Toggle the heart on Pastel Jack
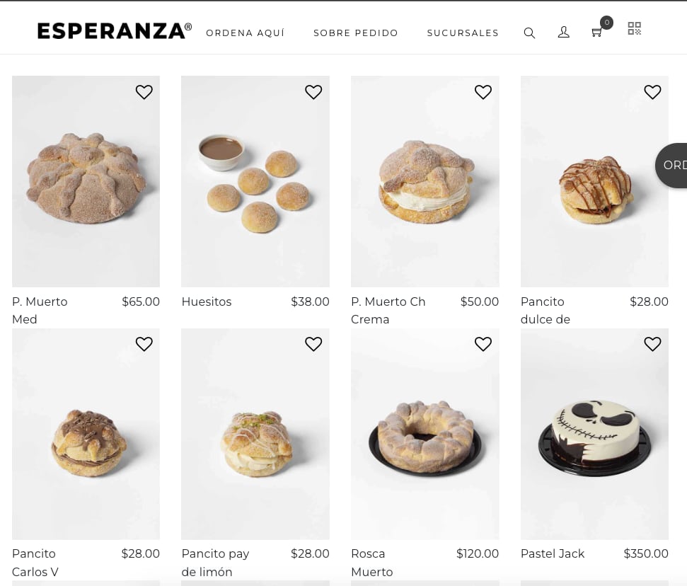 (x=652, y=344)
